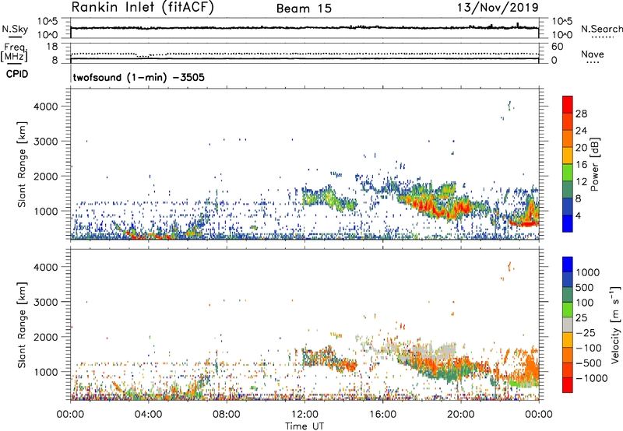Click the -25 label on Velocity colorbar
Screen dimensions: 623x431
pyautogui.click(x=586, y=332)
